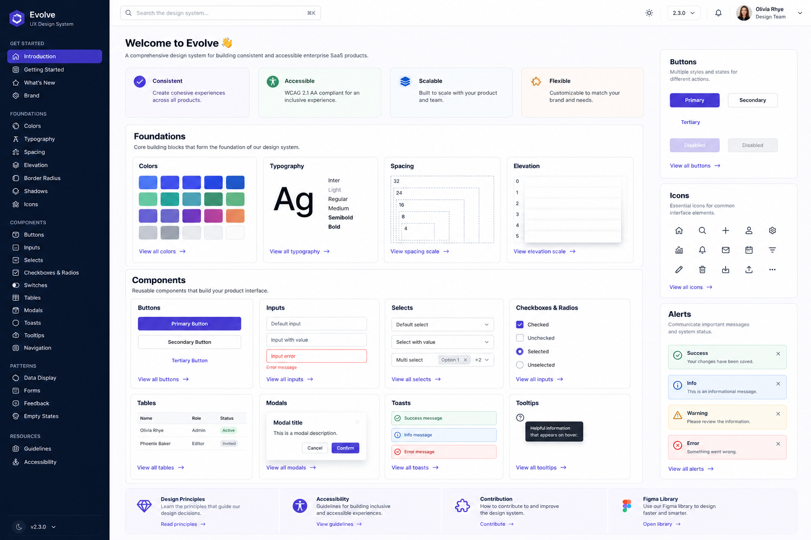Click the filter lines icon in the Icons panel
811x540 pixels.
(772, 250)
